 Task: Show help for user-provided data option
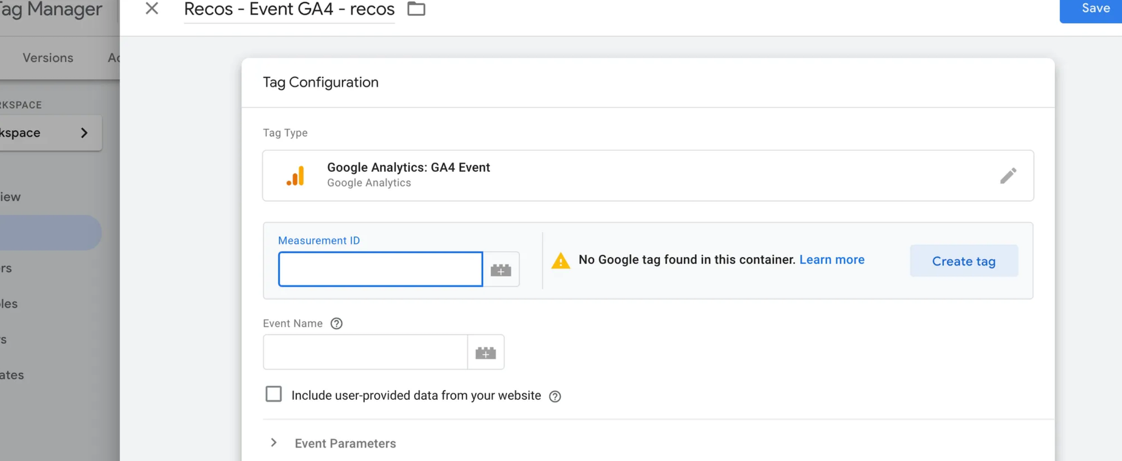tap(555, 396)
